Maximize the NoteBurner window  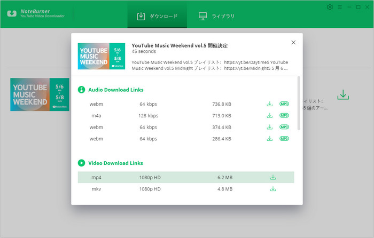pos(359,7)
